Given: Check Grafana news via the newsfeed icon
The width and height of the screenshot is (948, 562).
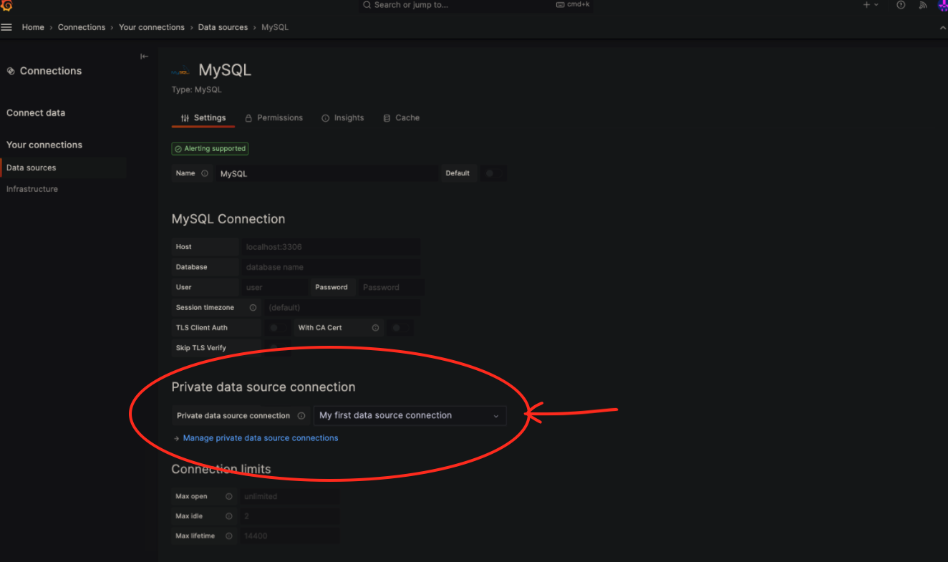Looking at the screenshot, I should [923, 6].
